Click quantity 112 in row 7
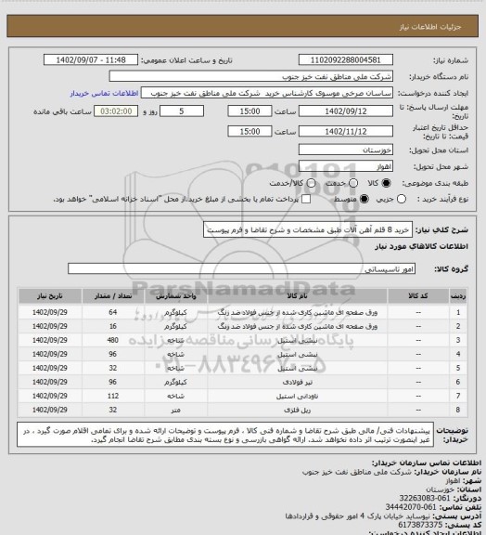The height and width of the screenshot is (535, 486). [x=113, y=396]
